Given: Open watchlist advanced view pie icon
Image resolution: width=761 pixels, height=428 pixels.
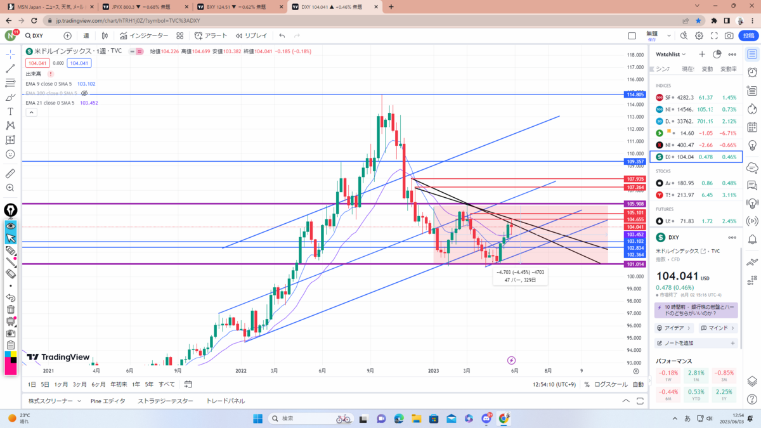Looking at the screenshot, I should tap(717, 55).
